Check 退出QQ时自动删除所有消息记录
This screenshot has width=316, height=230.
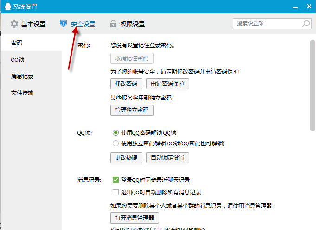coord(116,192)
